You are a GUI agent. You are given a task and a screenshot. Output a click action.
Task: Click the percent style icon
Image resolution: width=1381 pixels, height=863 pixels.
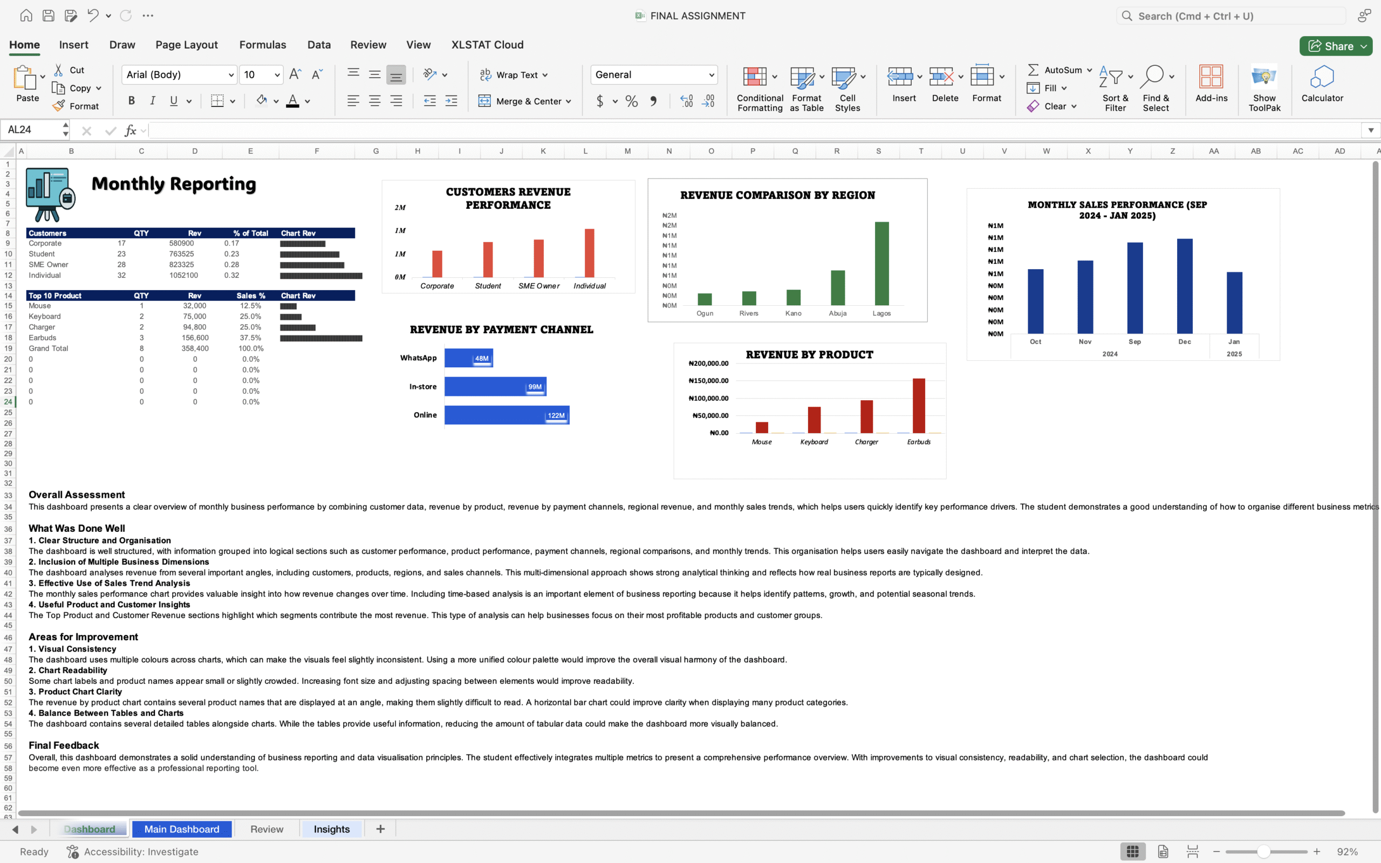click(631, 101)
